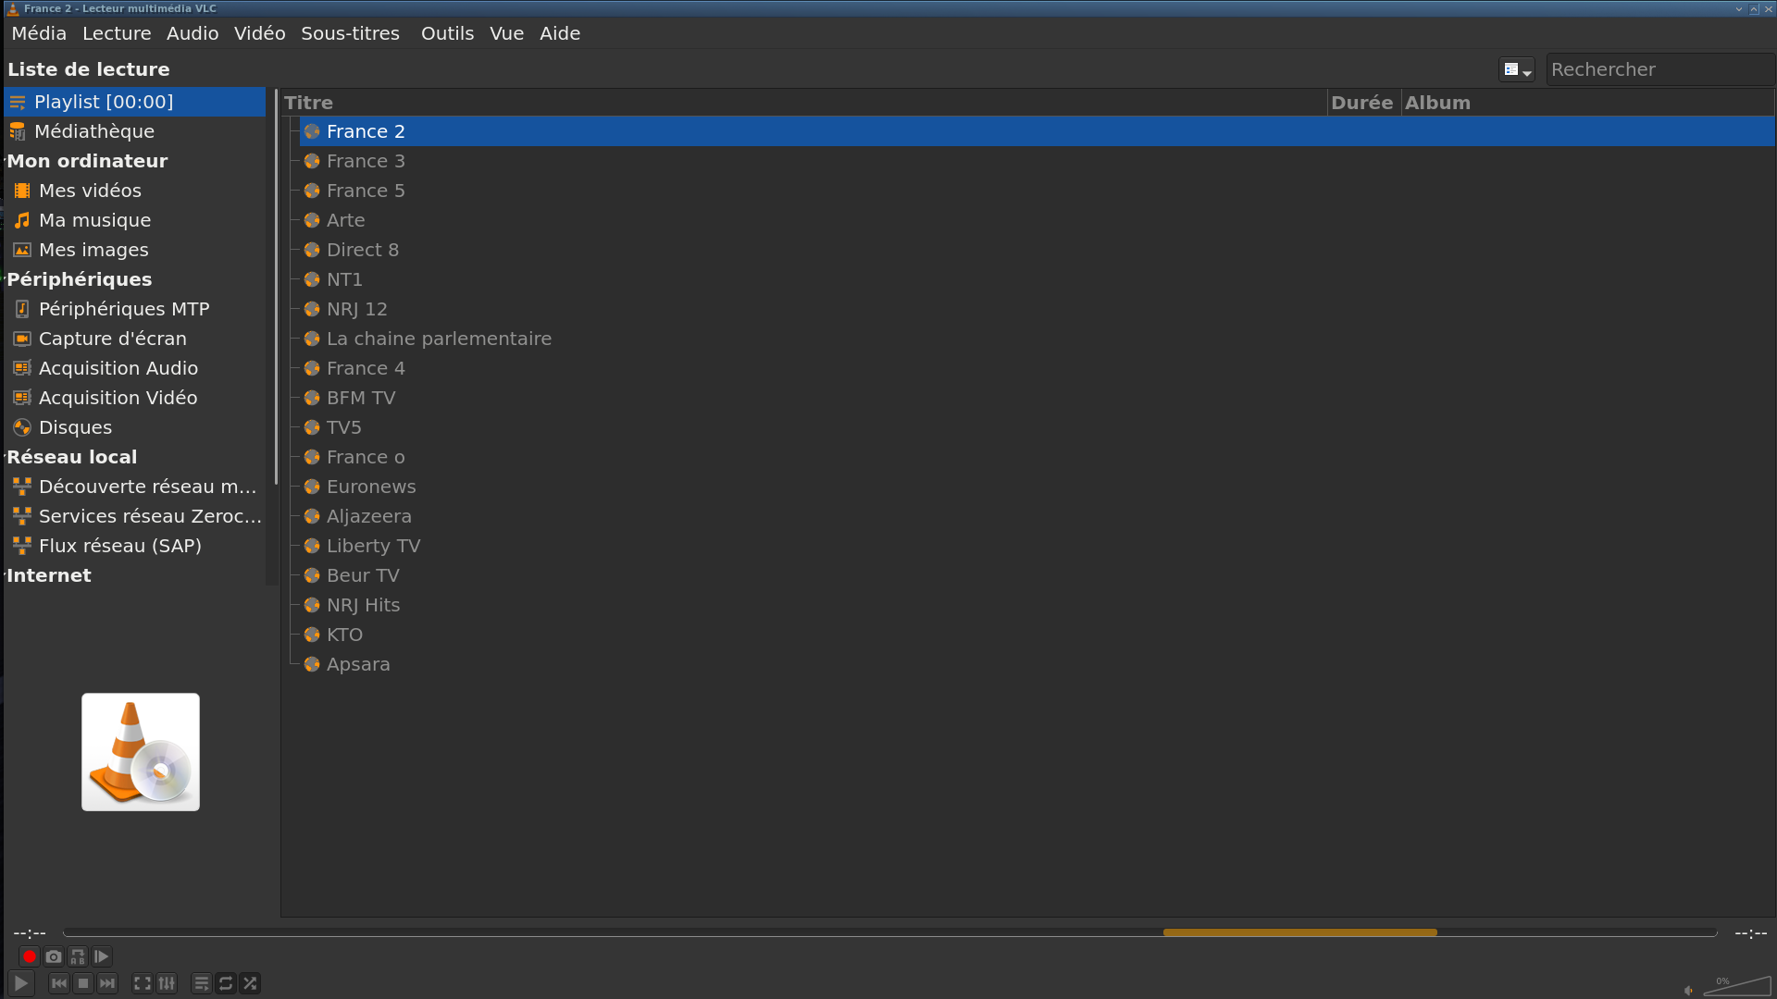Toggle loop repeat mode

226,983
